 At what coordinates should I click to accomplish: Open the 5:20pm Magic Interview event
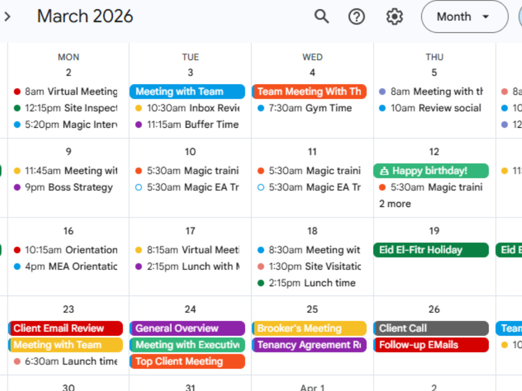(x=66, y=125)
